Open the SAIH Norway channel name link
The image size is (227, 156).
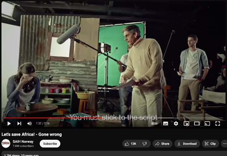23,142
